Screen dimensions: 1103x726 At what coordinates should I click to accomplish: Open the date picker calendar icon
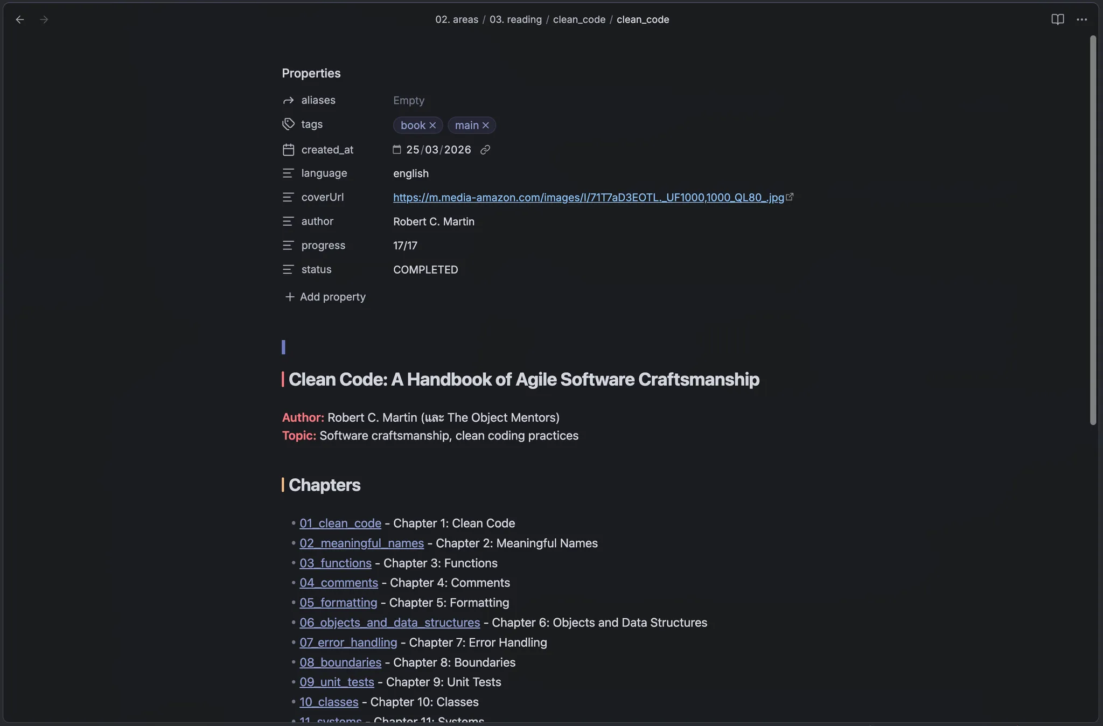(397, 150)
